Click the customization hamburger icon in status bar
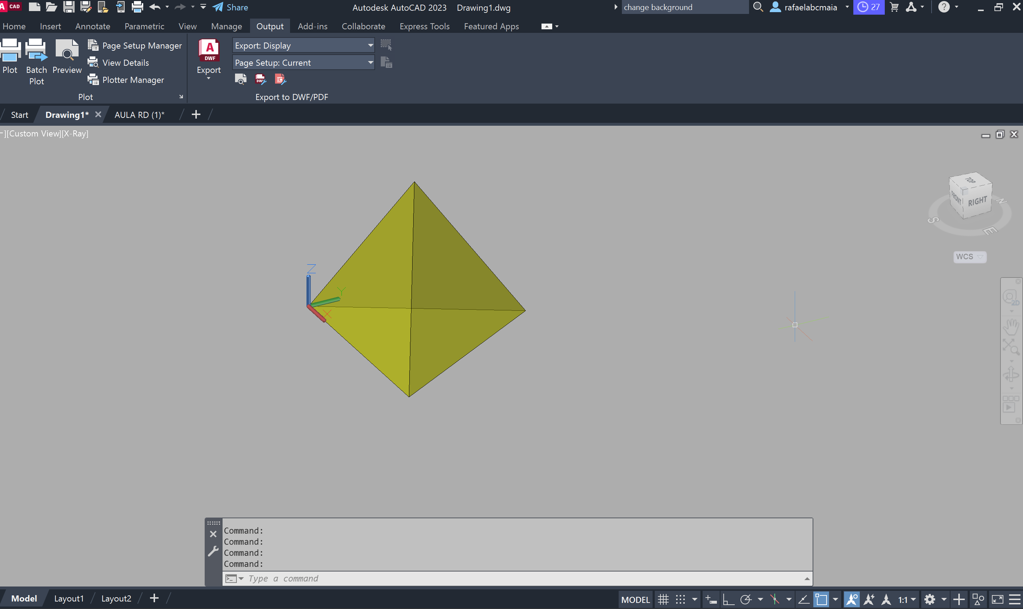 coord(1014,599)
